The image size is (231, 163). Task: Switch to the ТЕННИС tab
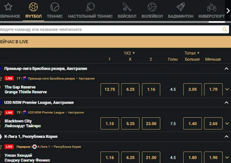pos(55,16)
